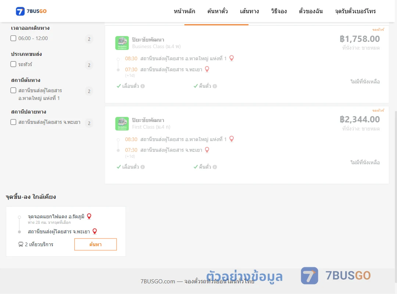Click the ฿2,344.00 price
The width and height of the screenshot is (397, 294).
point(360,119)
